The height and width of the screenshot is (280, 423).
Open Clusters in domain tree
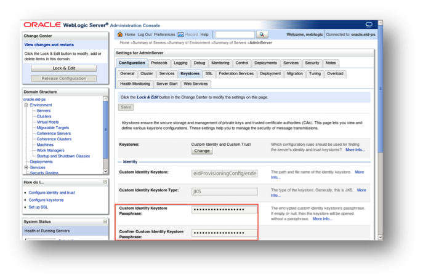coord(44,116)
